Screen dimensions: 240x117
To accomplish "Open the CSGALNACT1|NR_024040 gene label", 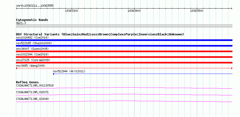I will click(x=32, y=99).
